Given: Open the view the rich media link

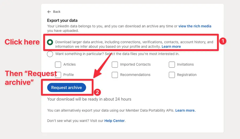Looking at the screenshot, I should point(195,26).
